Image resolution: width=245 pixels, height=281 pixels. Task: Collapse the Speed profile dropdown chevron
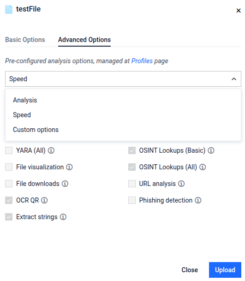click(234, 79)
